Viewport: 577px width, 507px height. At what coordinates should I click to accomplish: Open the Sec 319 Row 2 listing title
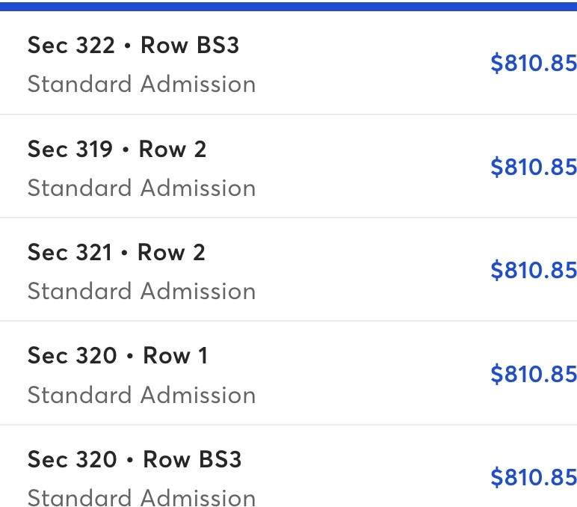click(x=117, y=150)
